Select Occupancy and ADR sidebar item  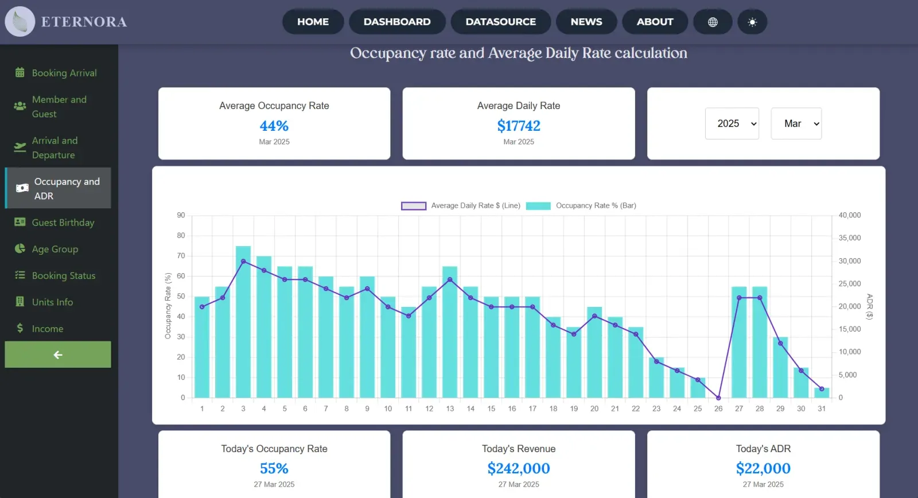[x=58, y=188]
